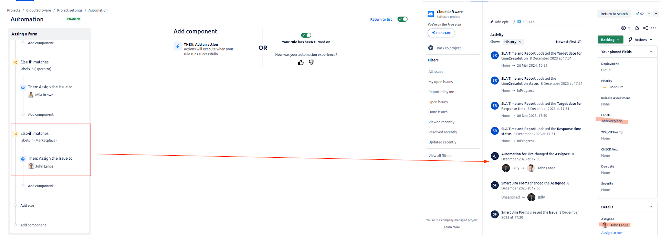
Task: Click the thumbs down feedback icon
Action: [311, 63]
